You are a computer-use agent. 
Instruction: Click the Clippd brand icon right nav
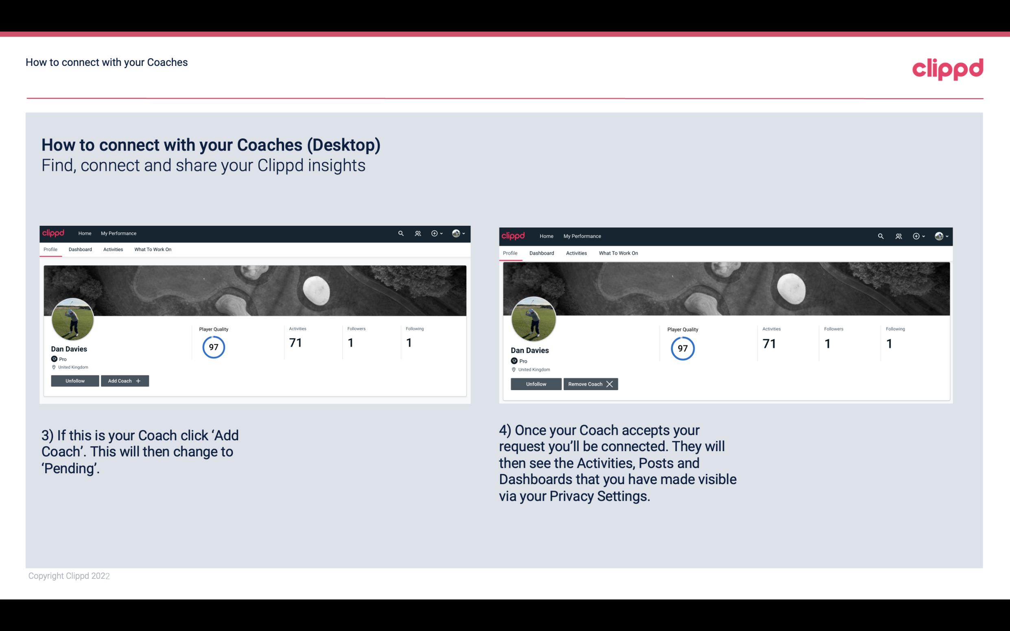coord(948,68)
